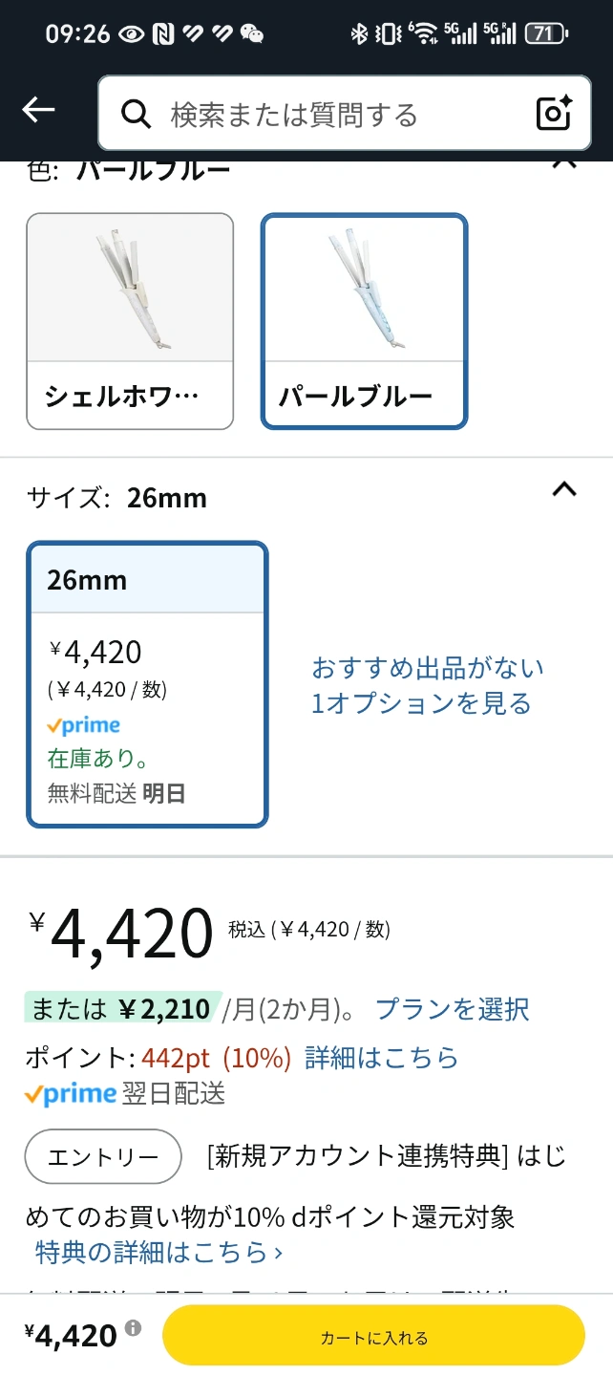This screenshot has height=1376, width=613.
Task: Tap the back arrow icon
Action: (x=38, y=111)
